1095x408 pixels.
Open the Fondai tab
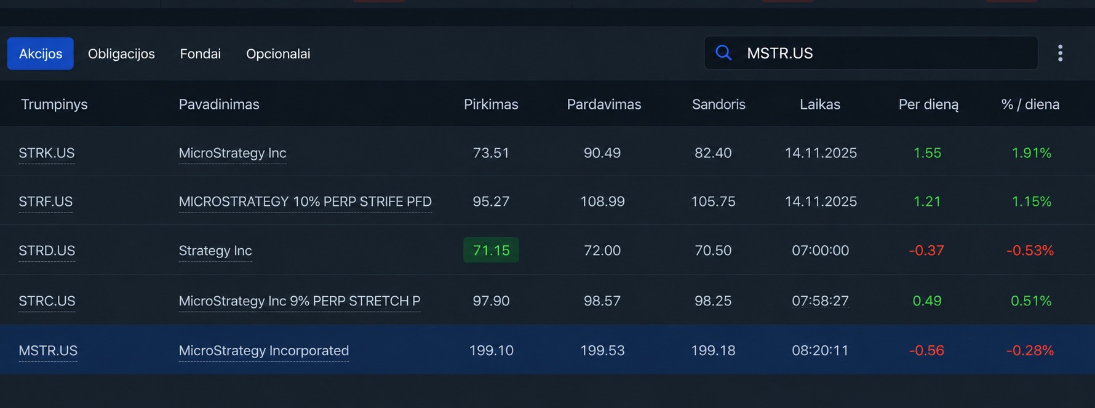200,53
